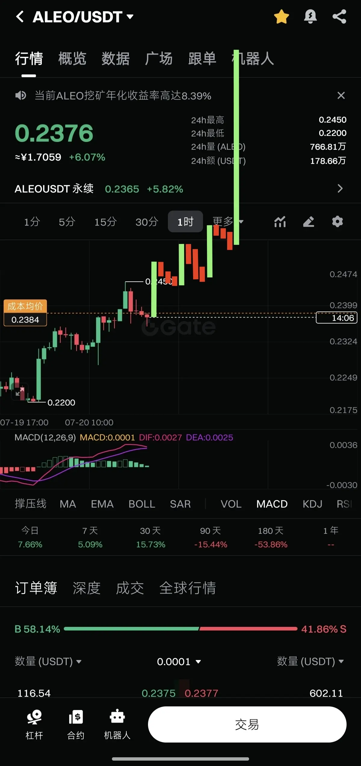Switch to the 概览 tab
This screenshot has width=361, height=766.
(x=72, y=58)
